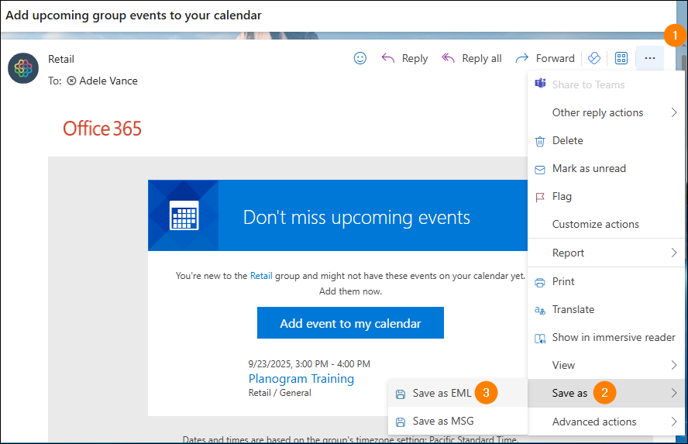
Task: Click the Retail sender avatar
Action: (23, 68)
